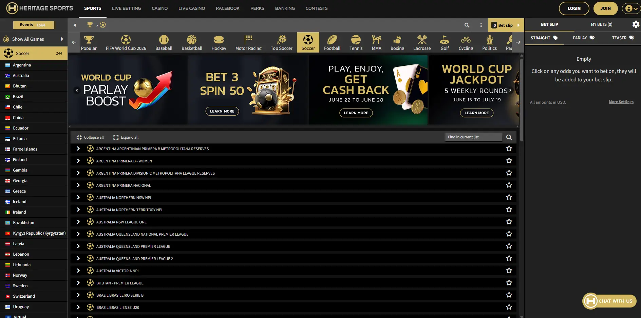
Task: Expand Show All Games arrow
Action: [62, 39]
